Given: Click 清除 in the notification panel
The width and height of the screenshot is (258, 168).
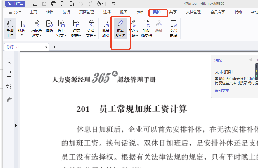Looking at the screenshot, I should [x=218, y=60].
